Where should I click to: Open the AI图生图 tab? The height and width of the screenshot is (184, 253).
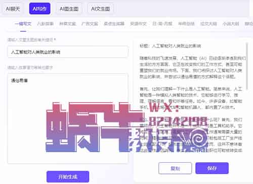pyautogui.click(x=69, y=9)
